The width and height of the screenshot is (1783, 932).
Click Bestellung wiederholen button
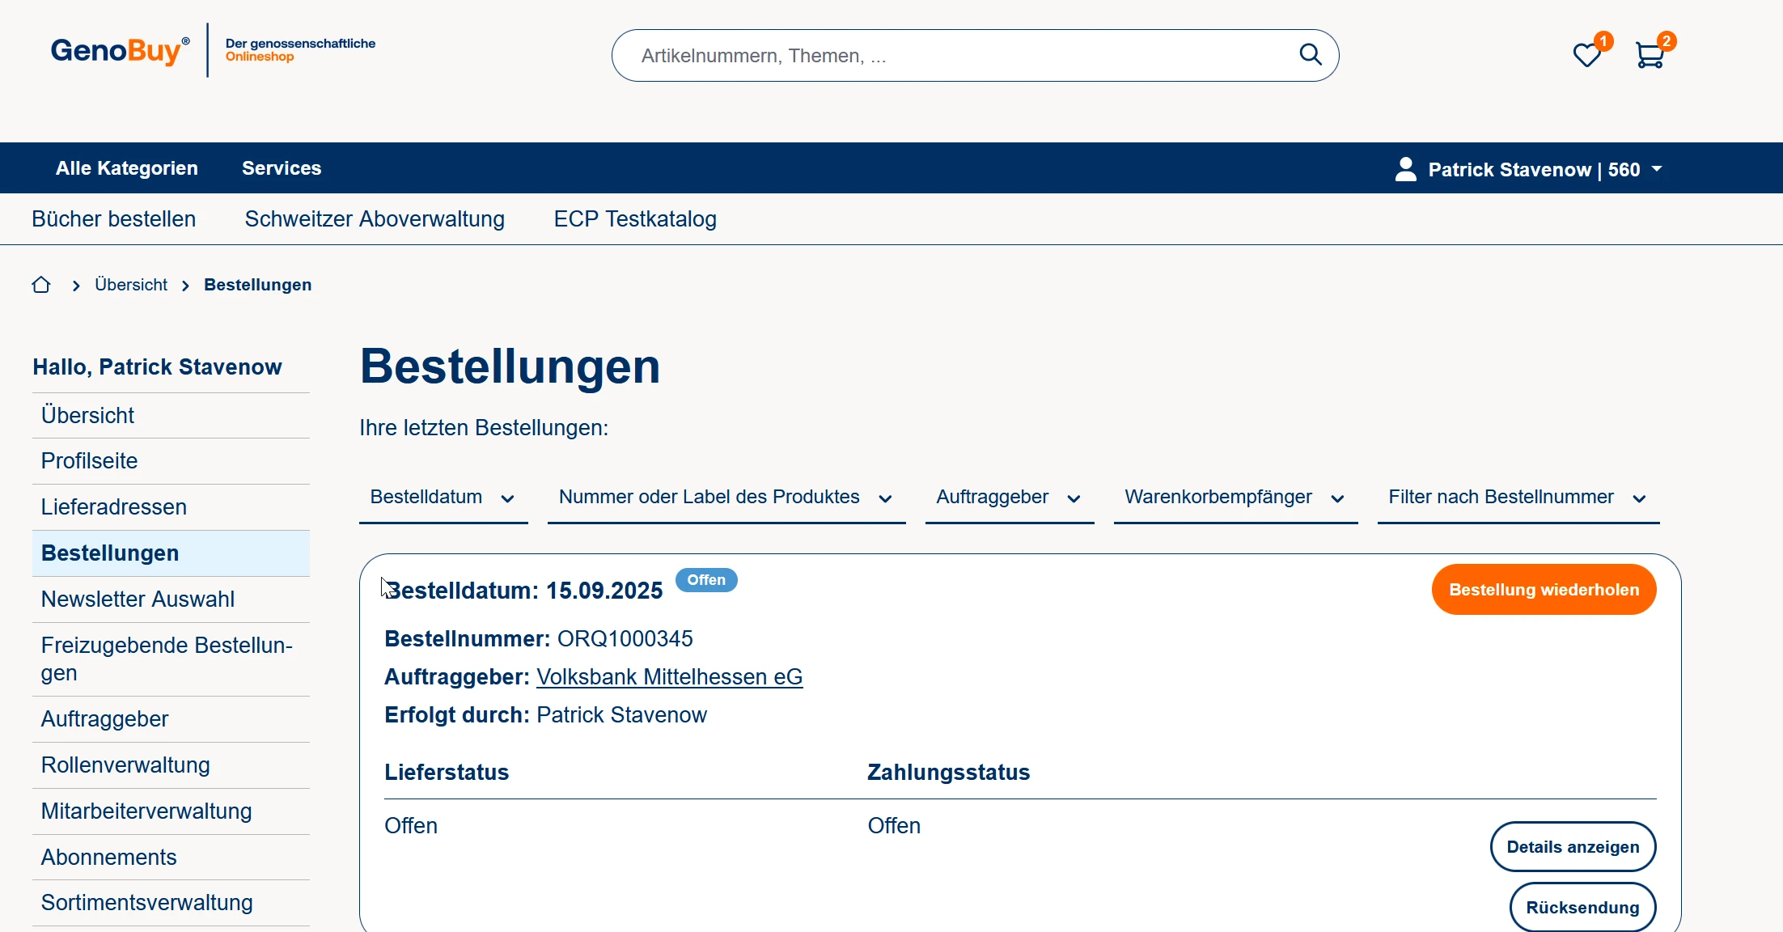point(1544,590)
